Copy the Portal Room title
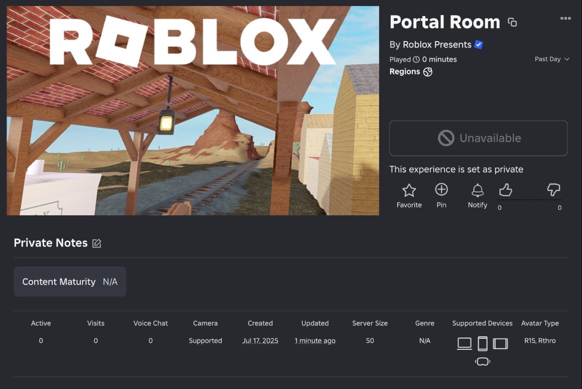This screenshot has width=582, height=389. point(512,22)
